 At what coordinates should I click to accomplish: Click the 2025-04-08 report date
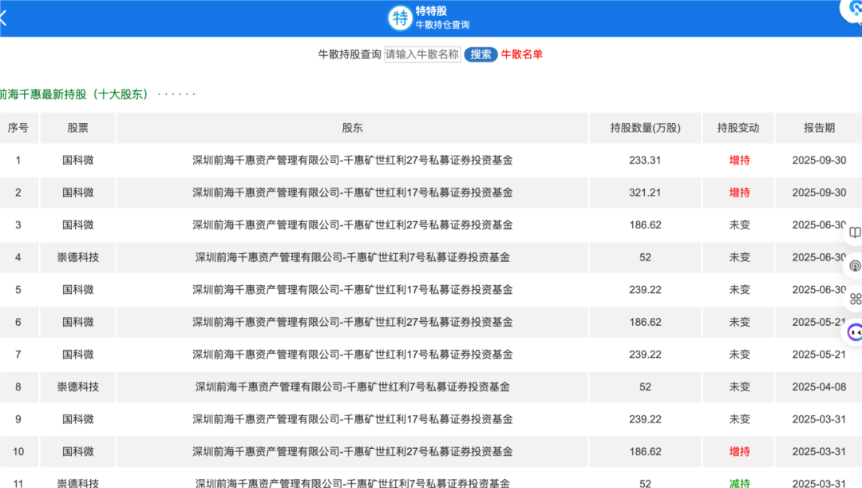819,387
